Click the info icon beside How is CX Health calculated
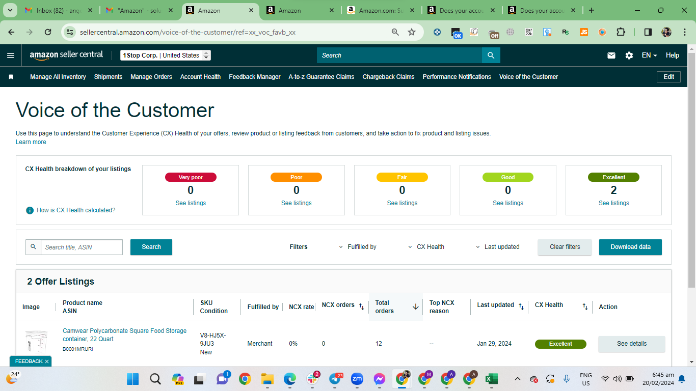This screenshot has width=696, height=391. pos(30,210)
